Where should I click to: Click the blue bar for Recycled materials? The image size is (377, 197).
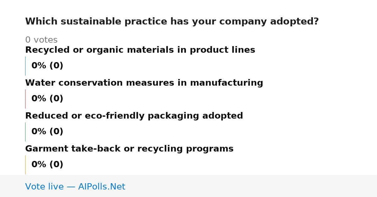coord(25,66)
